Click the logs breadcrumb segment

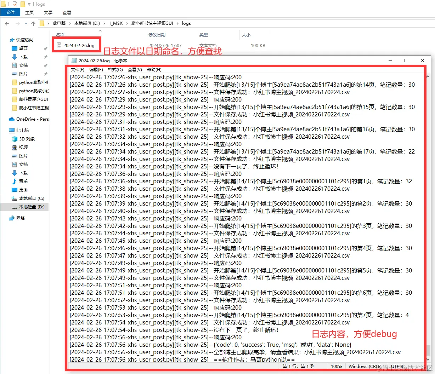click(x=186, y=23)
